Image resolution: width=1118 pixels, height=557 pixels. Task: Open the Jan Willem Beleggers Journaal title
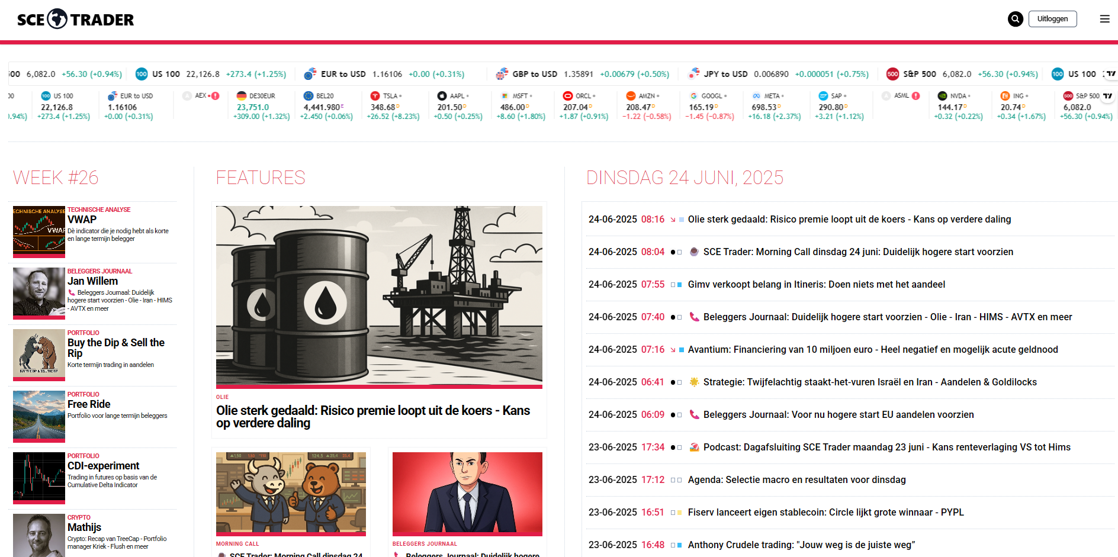click(92, 281)
